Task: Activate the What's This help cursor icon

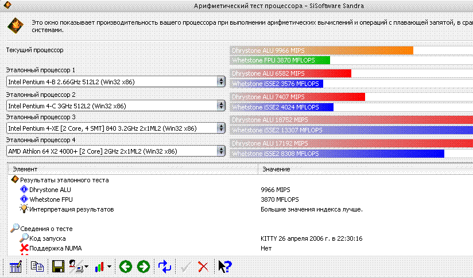Action: [225, 267]
